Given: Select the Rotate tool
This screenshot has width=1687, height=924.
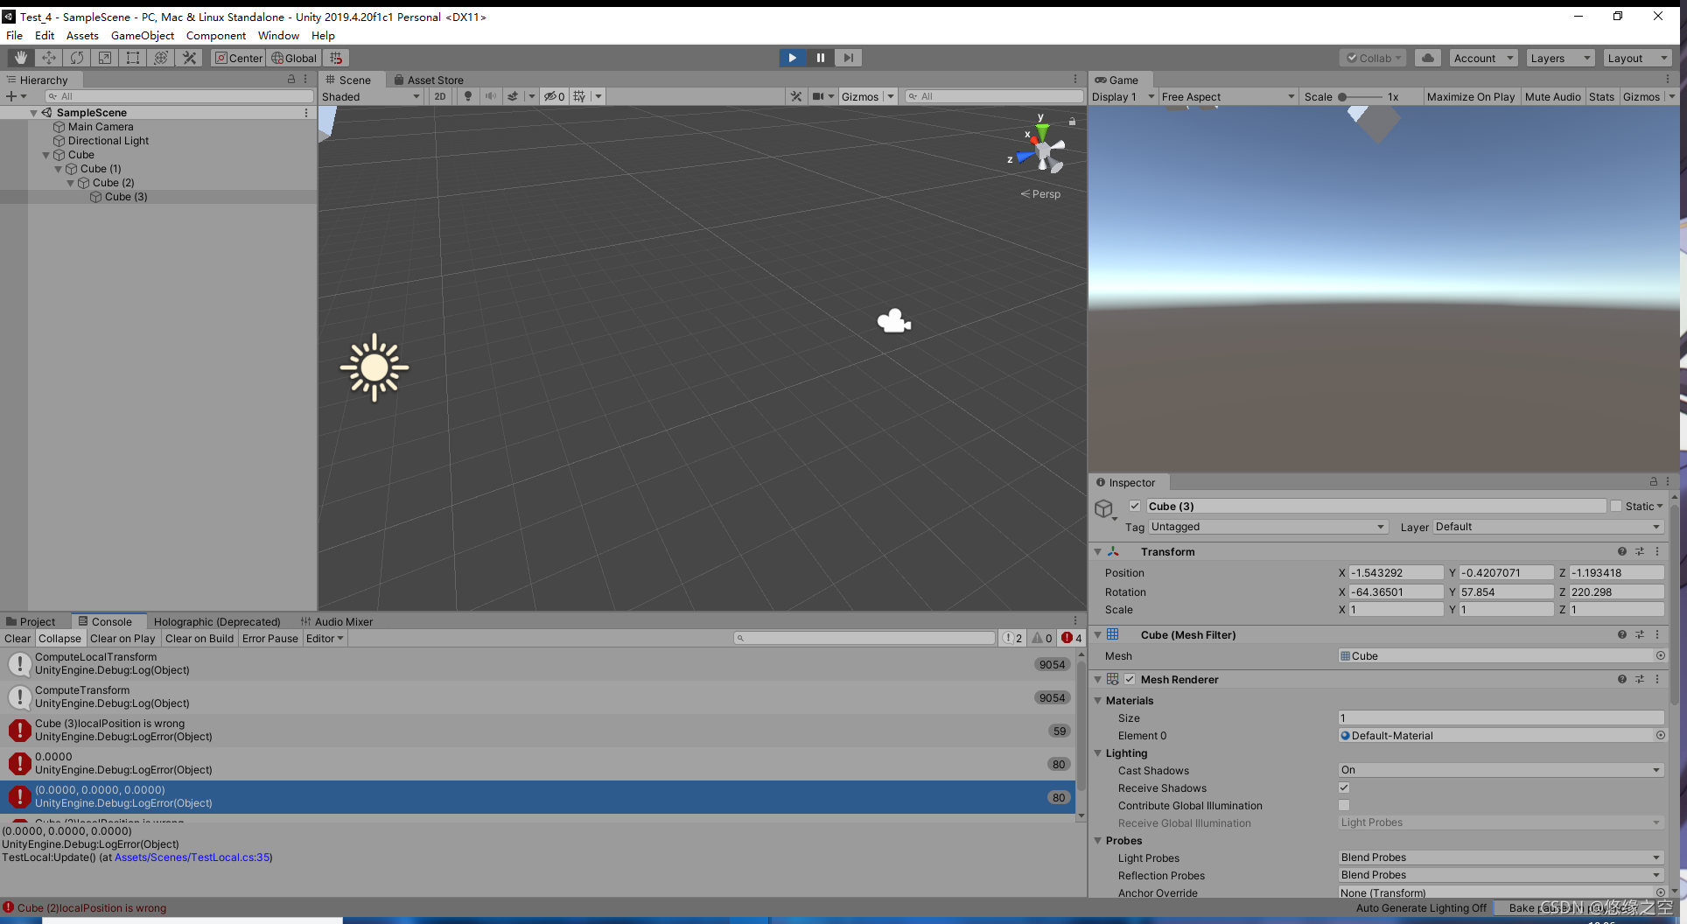Looking at the screenshot, I should coord(77,58).
